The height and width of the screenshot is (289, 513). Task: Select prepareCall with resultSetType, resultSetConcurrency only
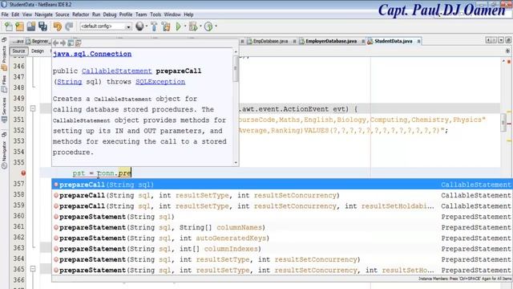pyautogui.click(x=282, y=196)
